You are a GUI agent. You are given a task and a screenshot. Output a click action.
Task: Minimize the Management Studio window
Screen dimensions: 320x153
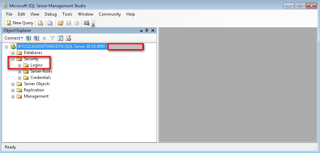tap(288, 6)
